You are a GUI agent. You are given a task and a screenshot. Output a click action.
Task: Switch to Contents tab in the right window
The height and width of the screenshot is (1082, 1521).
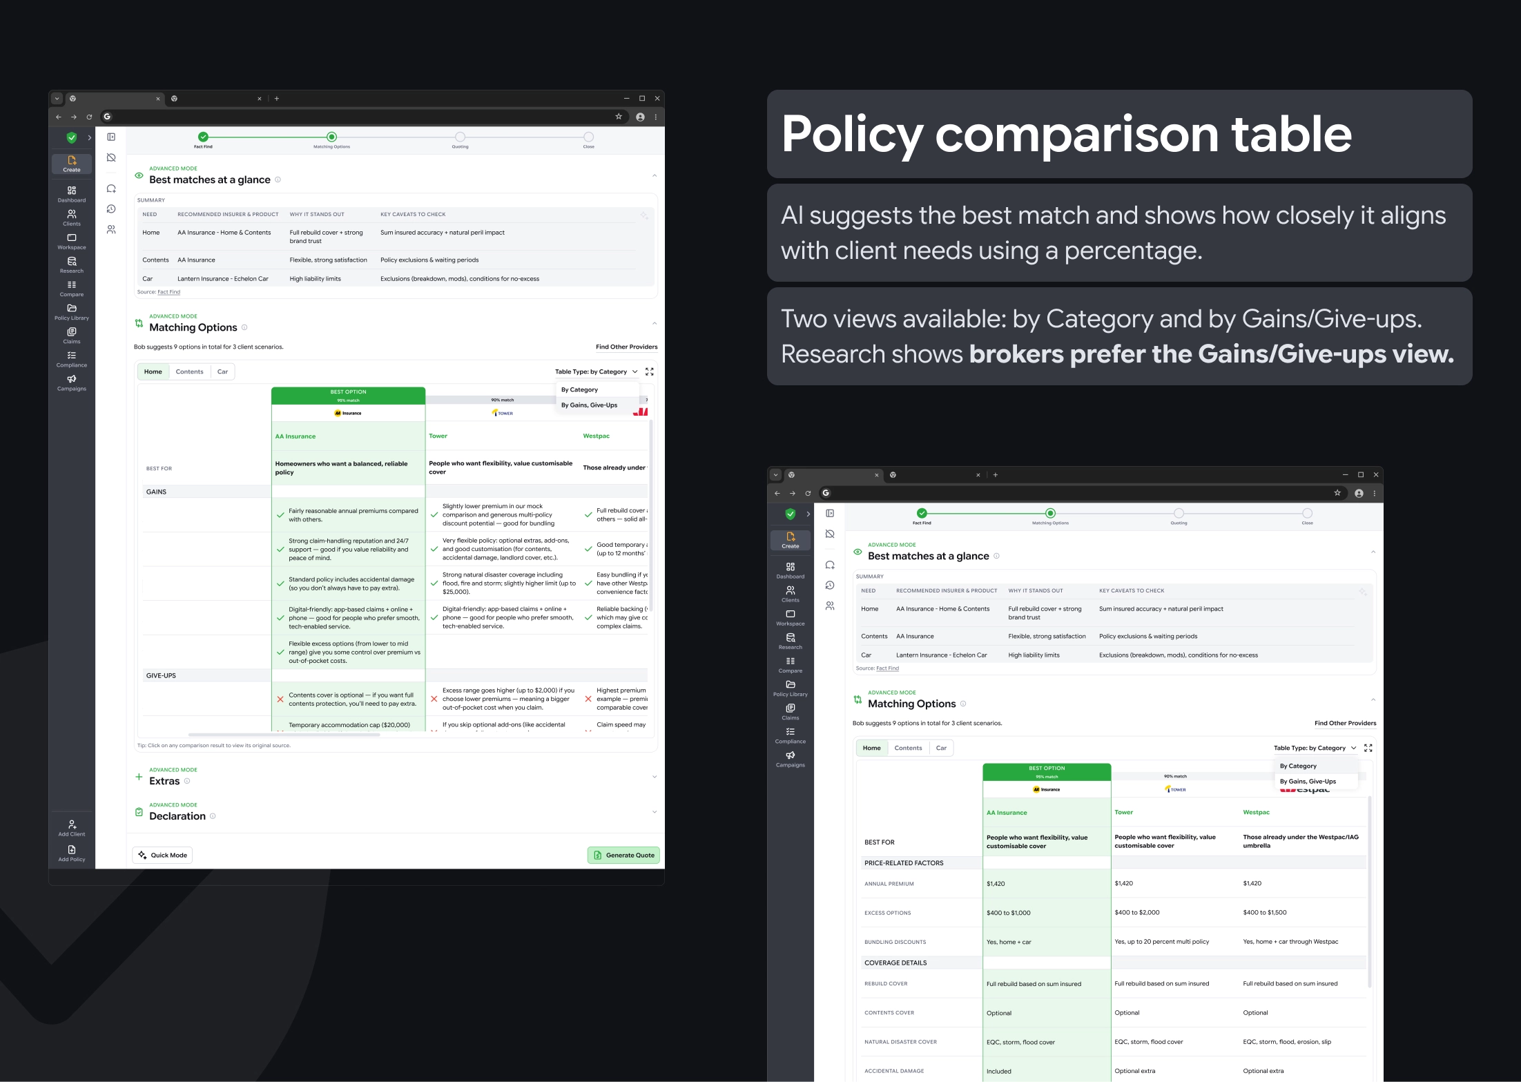point(908,748)
